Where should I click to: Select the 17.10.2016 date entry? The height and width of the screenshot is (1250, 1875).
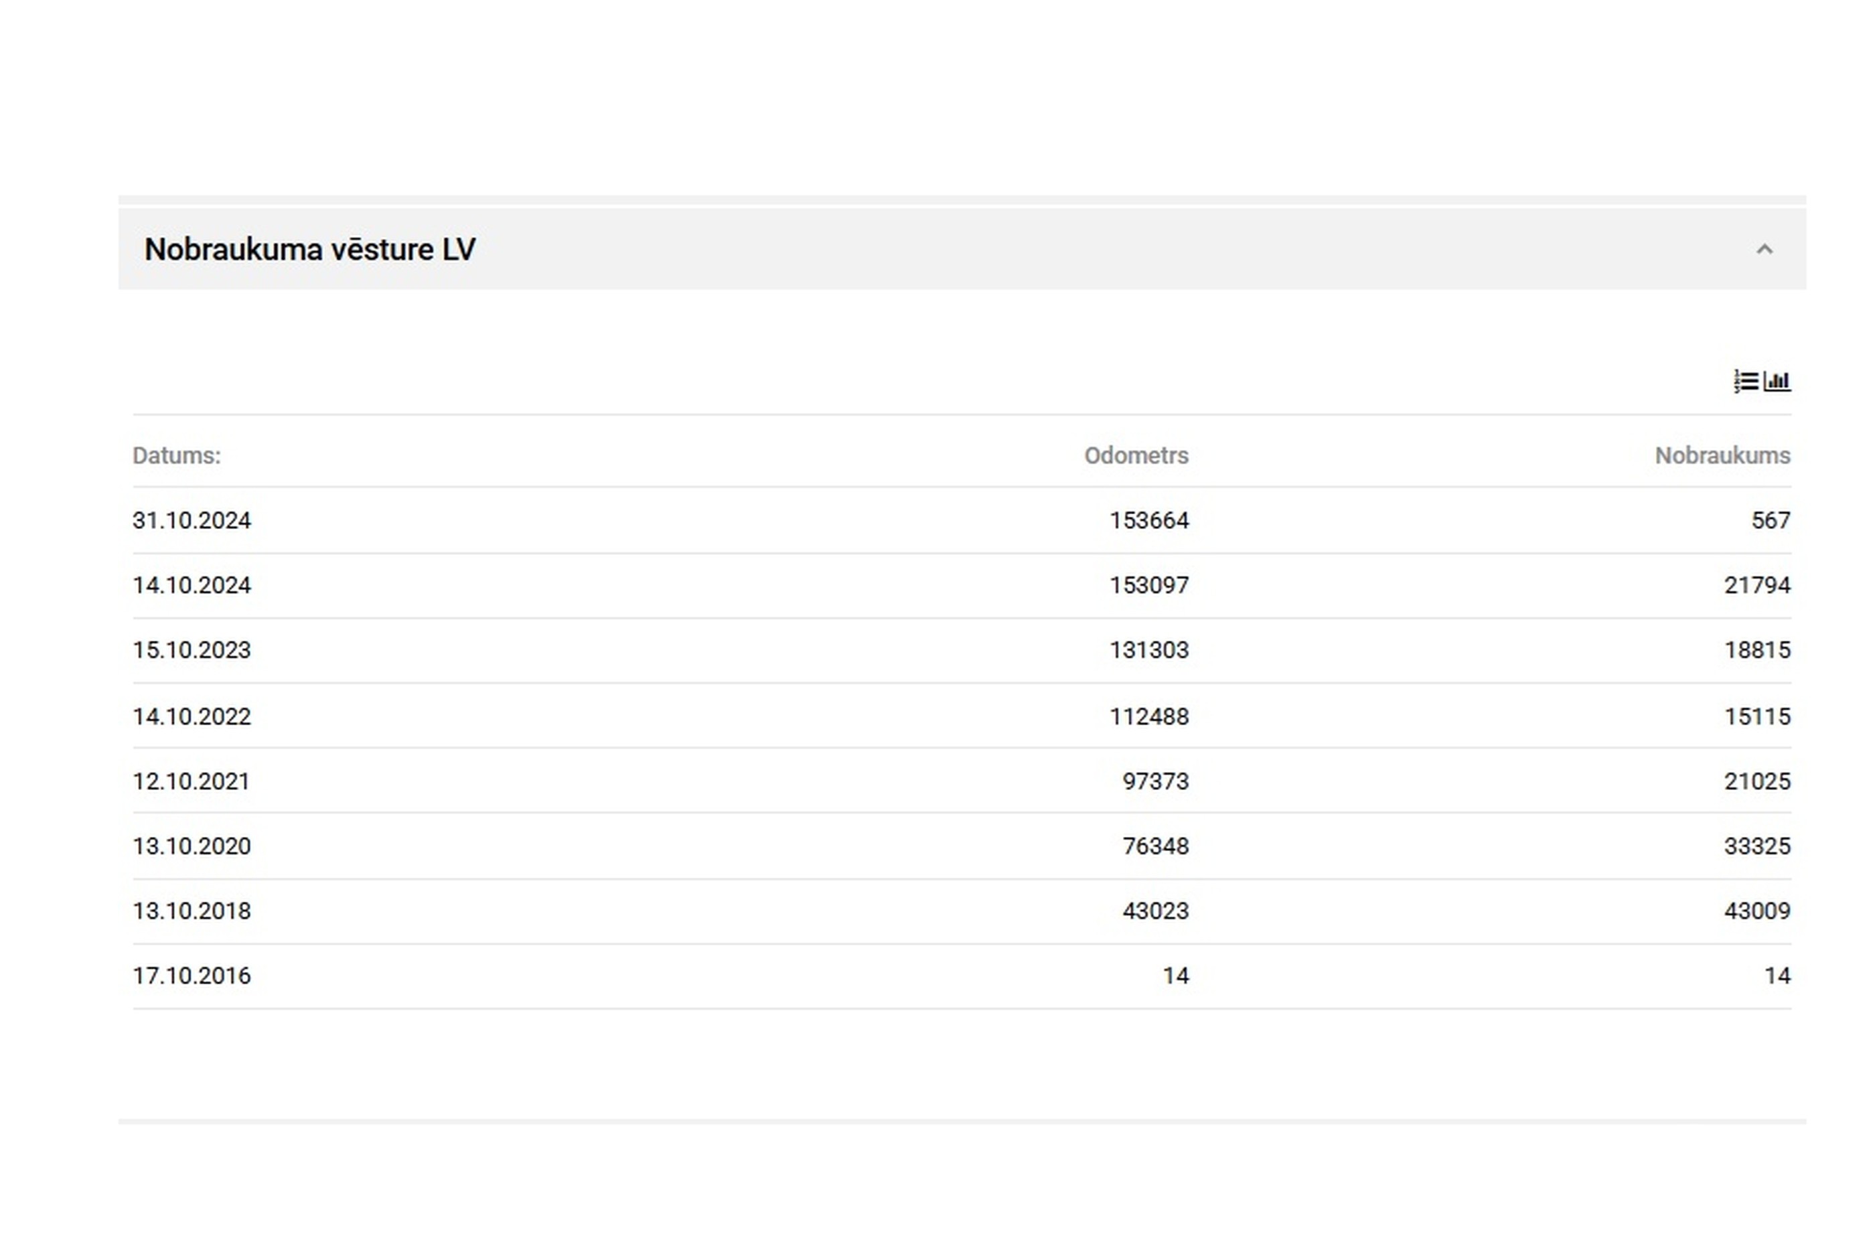(x=192, y=975)
